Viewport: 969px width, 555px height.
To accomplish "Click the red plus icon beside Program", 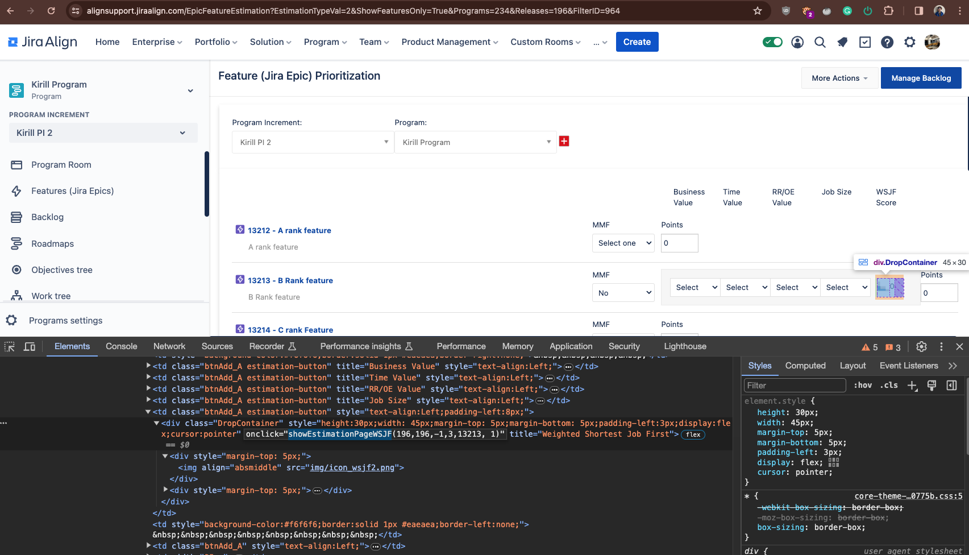I will tap(564, 141).
